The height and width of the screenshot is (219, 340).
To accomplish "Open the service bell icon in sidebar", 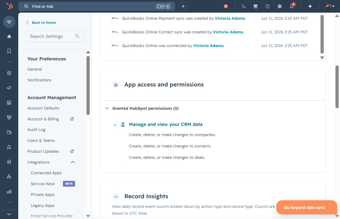I will pyautogui.click(x=9, y=147).
